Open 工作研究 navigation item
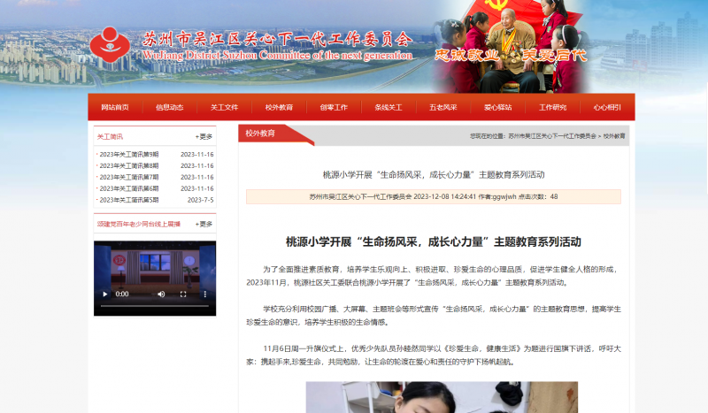 click(552, 107)
